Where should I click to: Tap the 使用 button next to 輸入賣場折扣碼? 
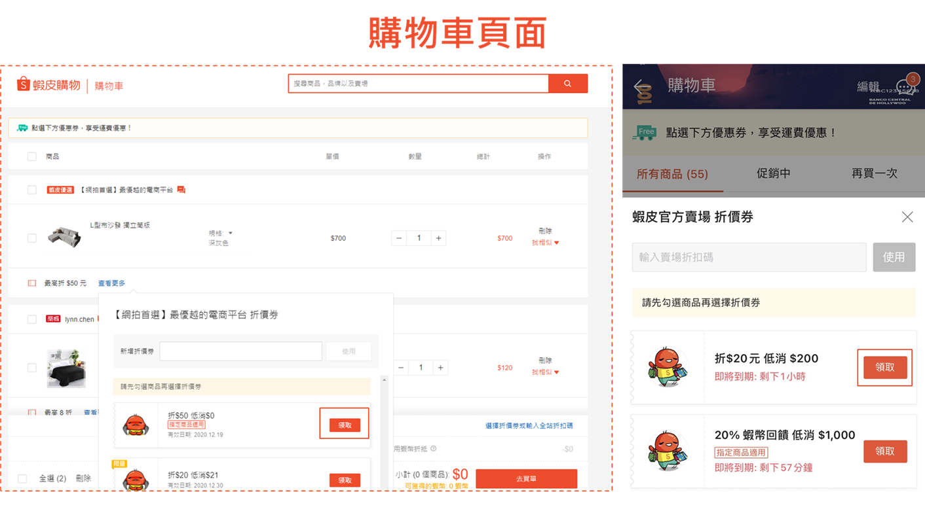pyautogui.click(x=894, y=257)
